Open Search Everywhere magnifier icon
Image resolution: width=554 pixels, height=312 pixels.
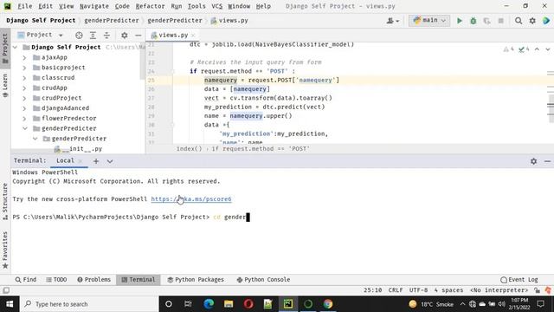(519, 21)
